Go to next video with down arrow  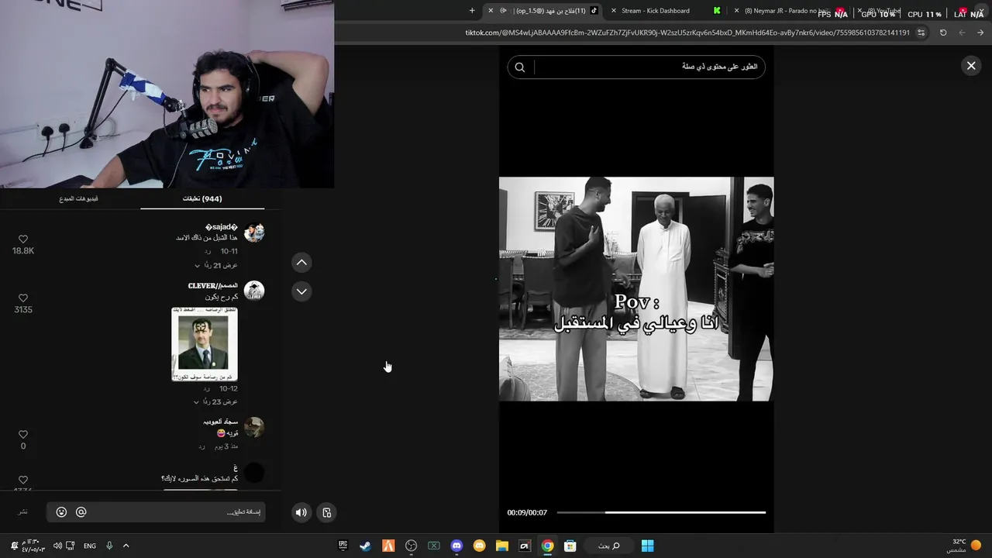coord(301,291)
